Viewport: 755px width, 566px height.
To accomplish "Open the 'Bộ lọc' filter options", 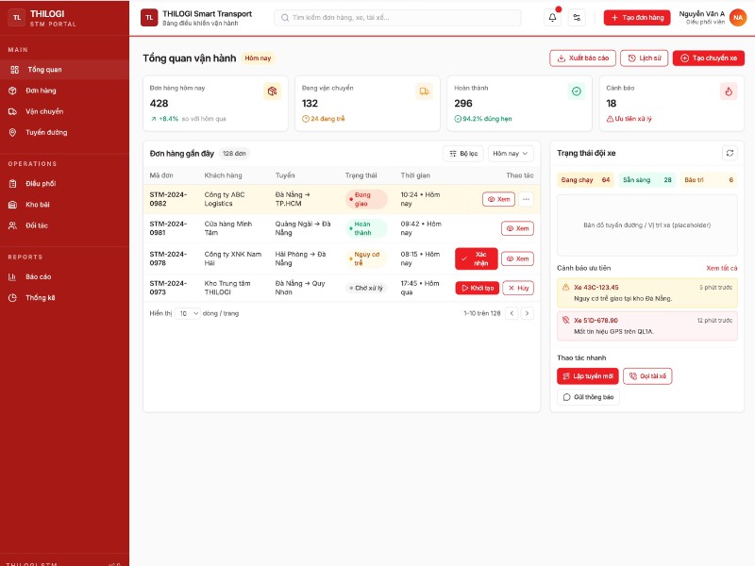I will point(462,153).
